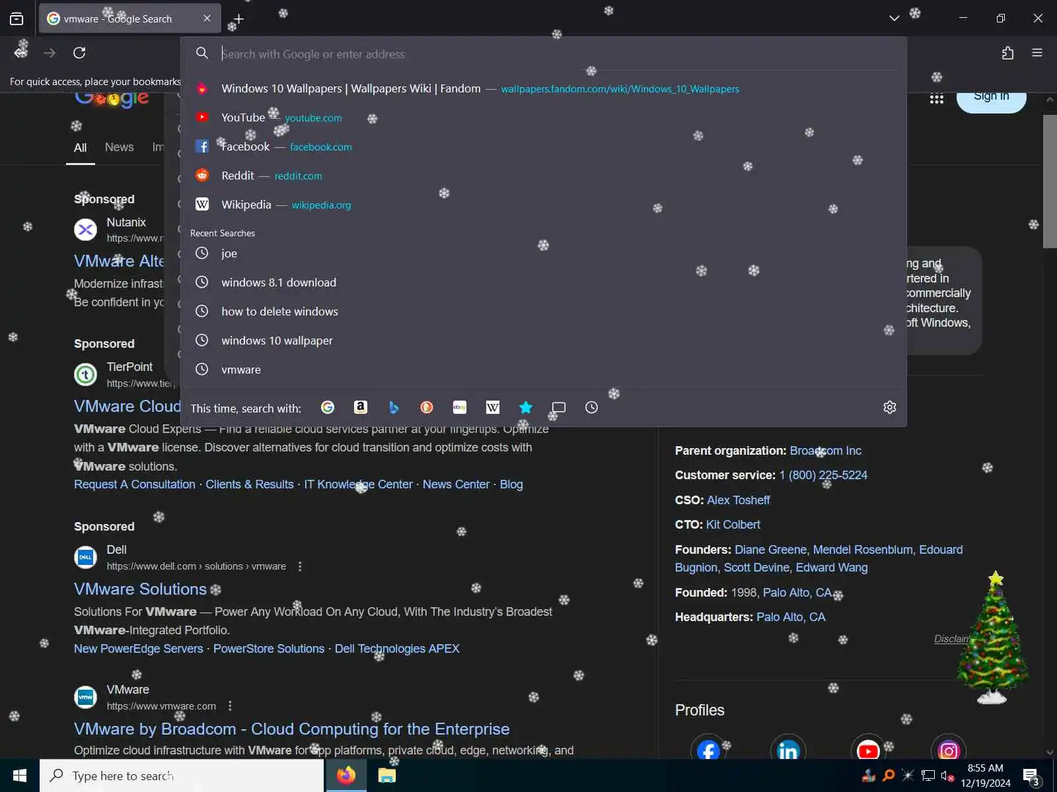Image resolution: width=1057 pixels, height=792 pixels.
Task: Choose recent search 'vmware'
Action: point(543,370)
